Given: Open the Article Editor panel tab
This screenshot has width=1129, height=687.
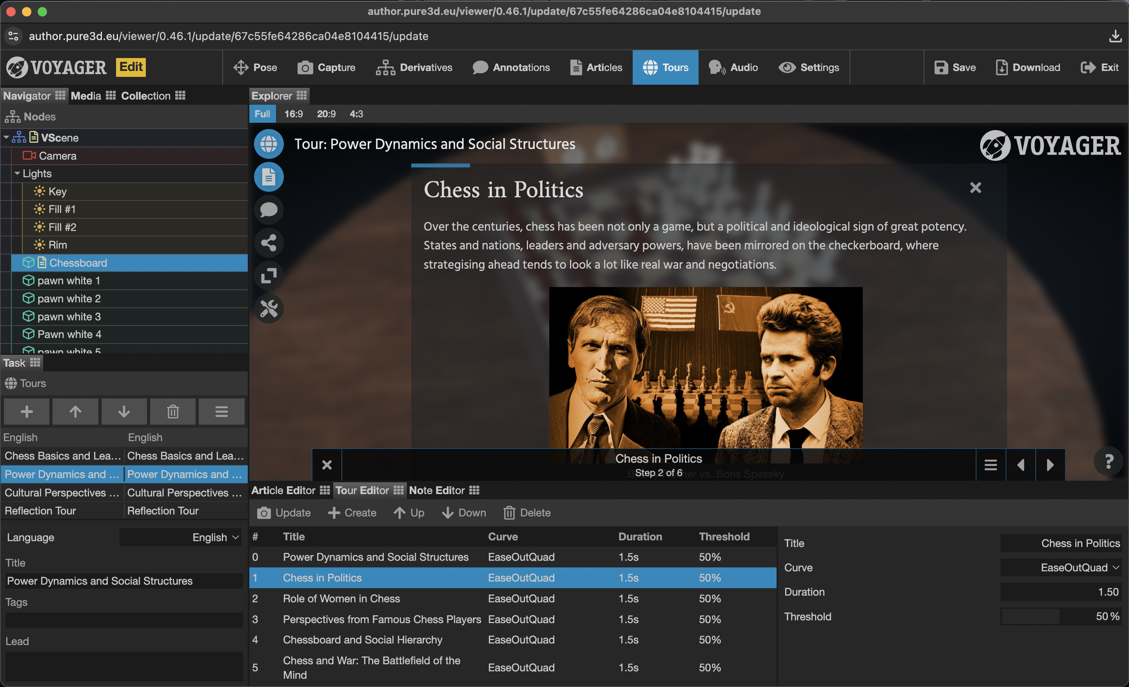Looking at the screenshot, I should pyautogui.click(x=284, y=491).
